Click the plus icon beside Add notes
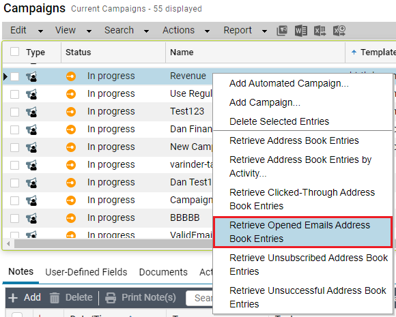 (13, 298)
